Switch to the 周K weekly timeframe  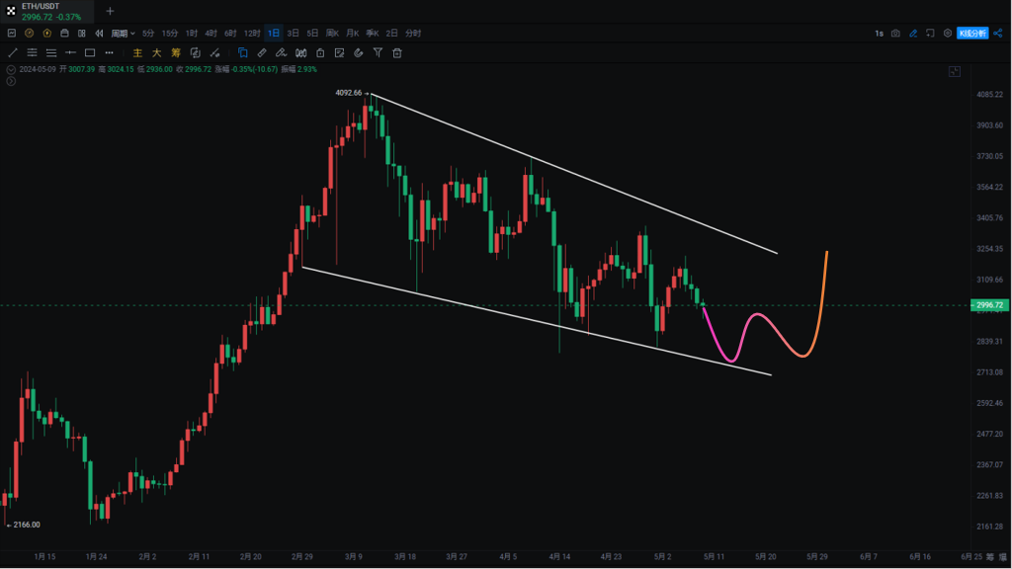332,33
